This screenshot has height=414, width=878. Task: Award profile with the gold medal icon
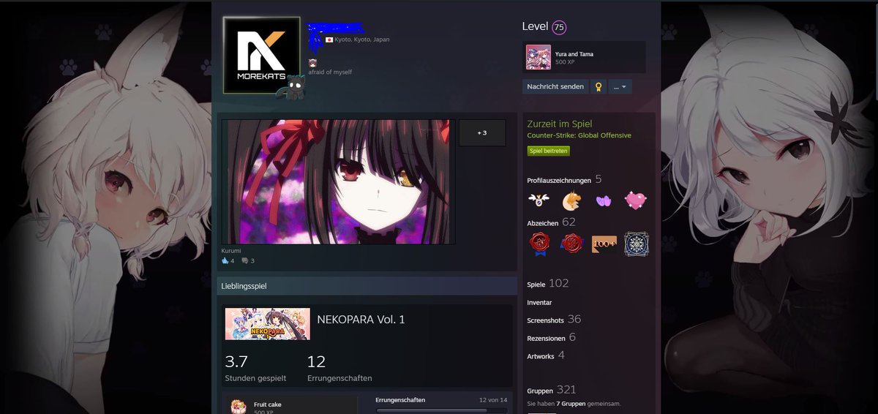(598, 86)
